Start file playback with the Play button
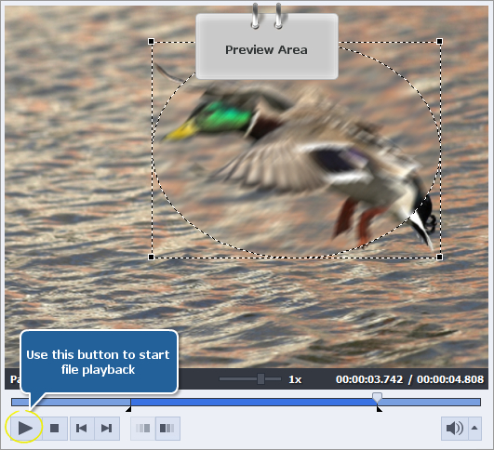The width and height of the screenshot is (494, 450). pyautogui.click(x=25, y=429)
